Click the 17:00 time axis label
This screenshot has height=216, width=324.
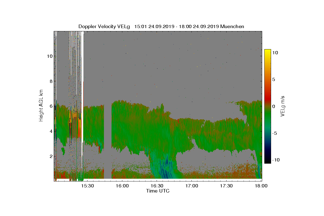point(192,186)
